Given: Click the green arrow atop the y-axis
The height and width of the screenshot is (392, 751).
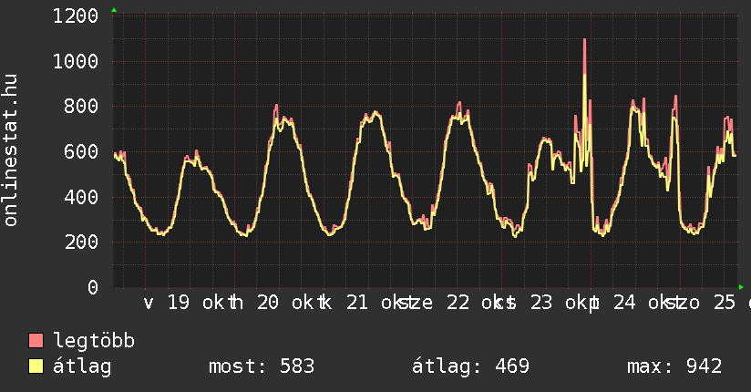Looking at the screenshot, I should tap(114, 10).
